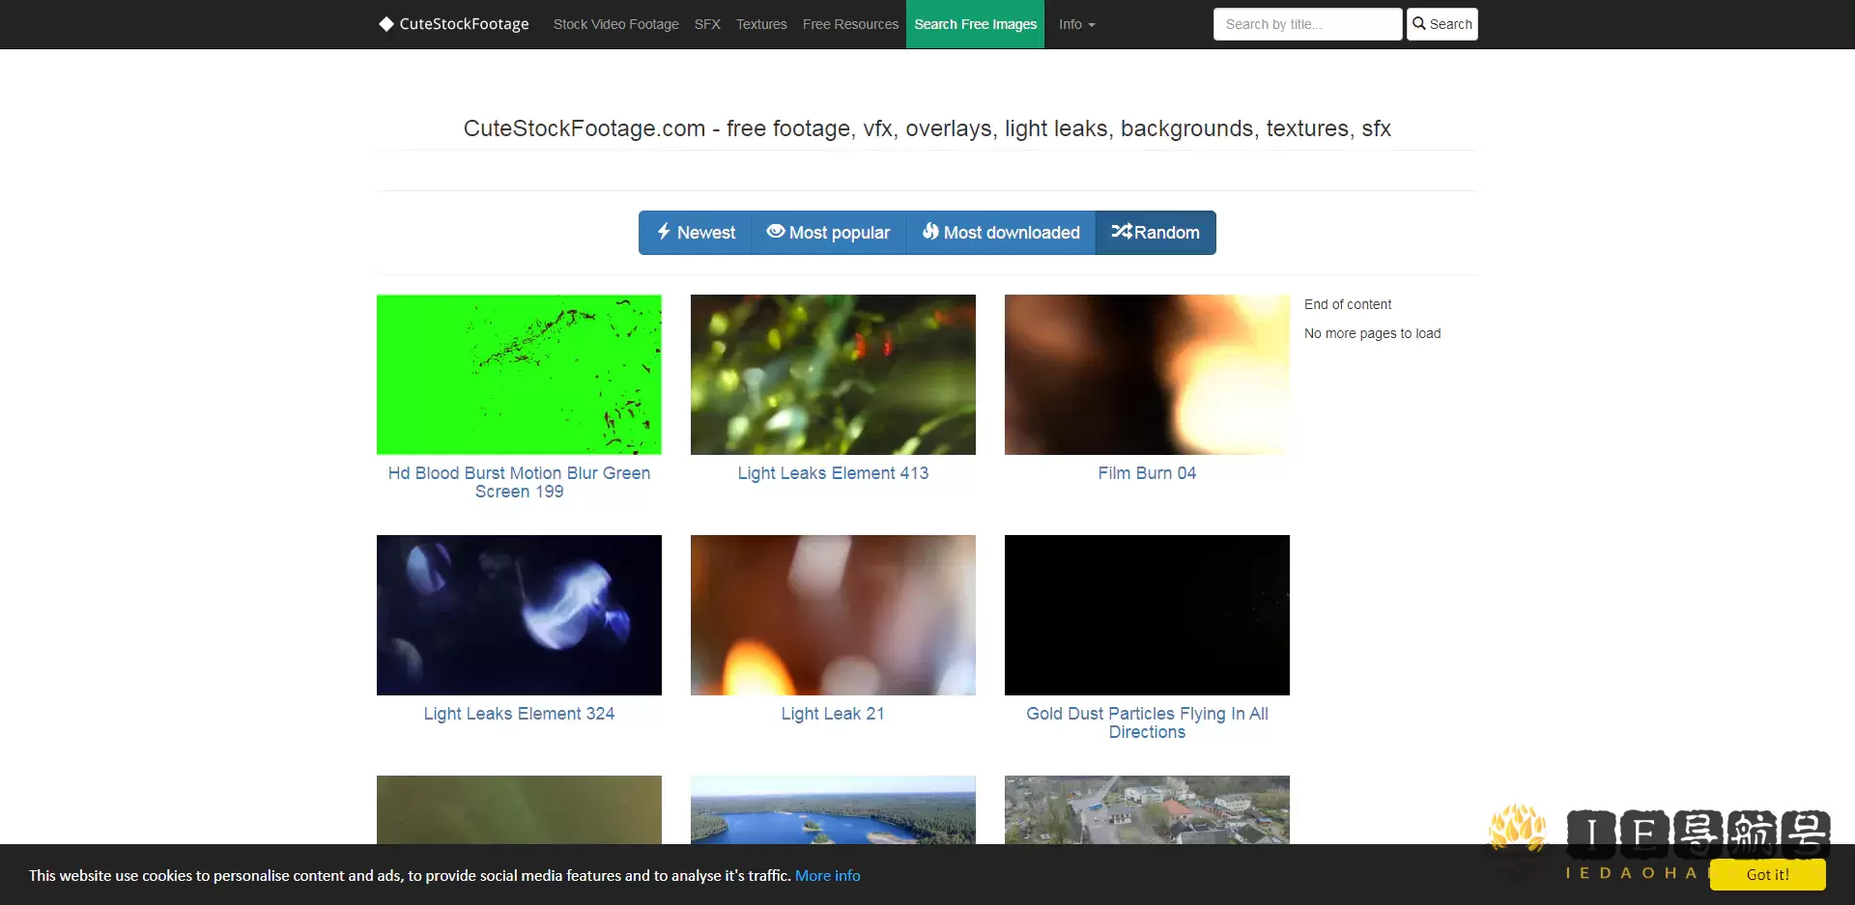Click the magnifier icon in the Search button
This screenshot has width=1855, height=905.
1417,23
